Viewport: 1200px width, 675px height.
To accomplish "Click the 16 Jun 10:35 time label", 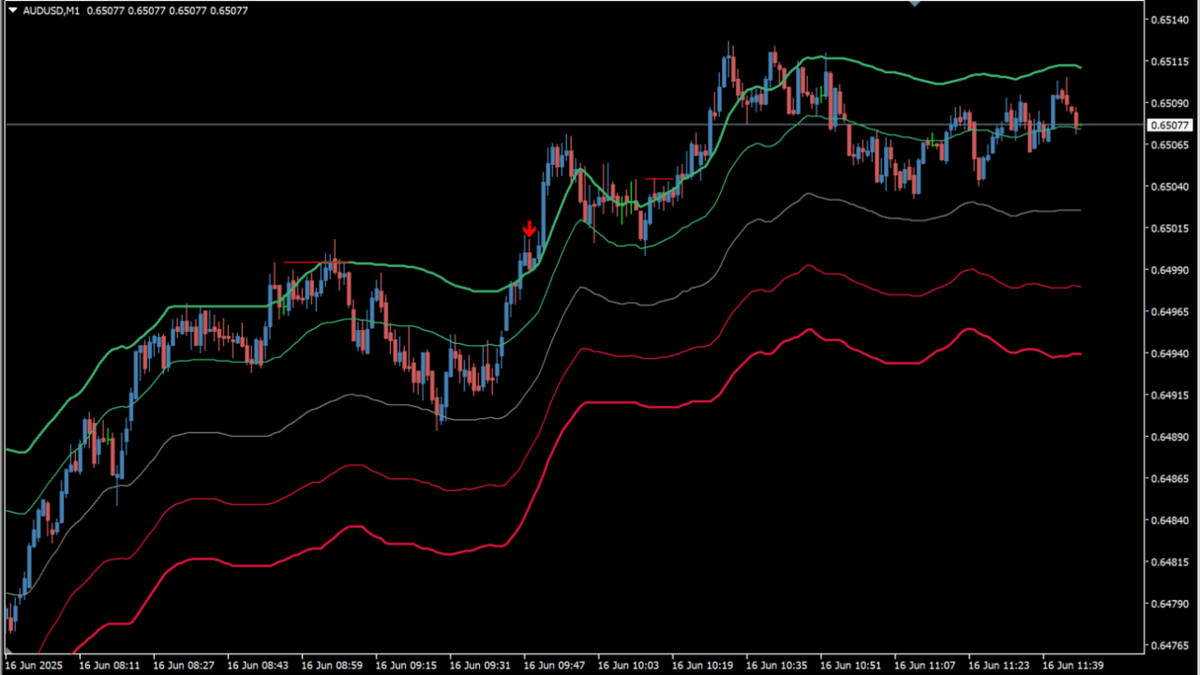I will point(776,665).
